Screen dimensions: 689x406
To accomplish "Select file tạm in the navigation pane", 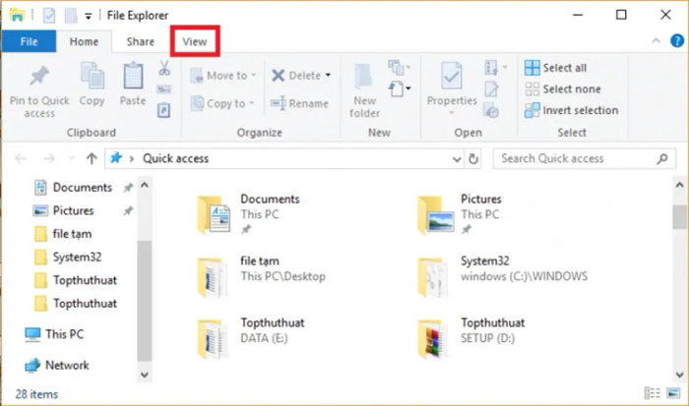I will click(x=63, y=234).
